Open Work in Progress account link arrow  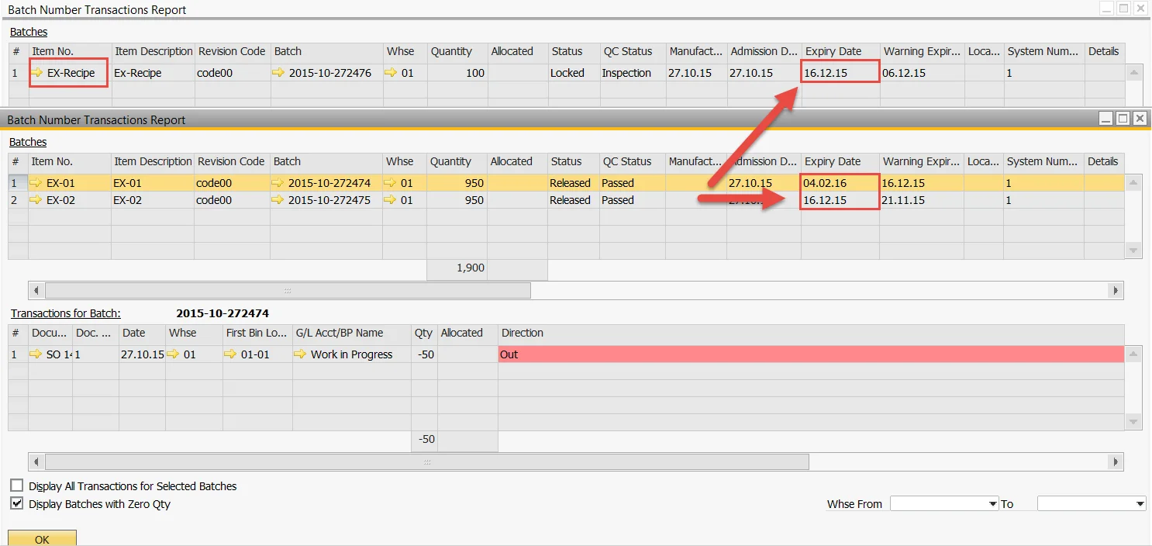click(x=301, y=354)
